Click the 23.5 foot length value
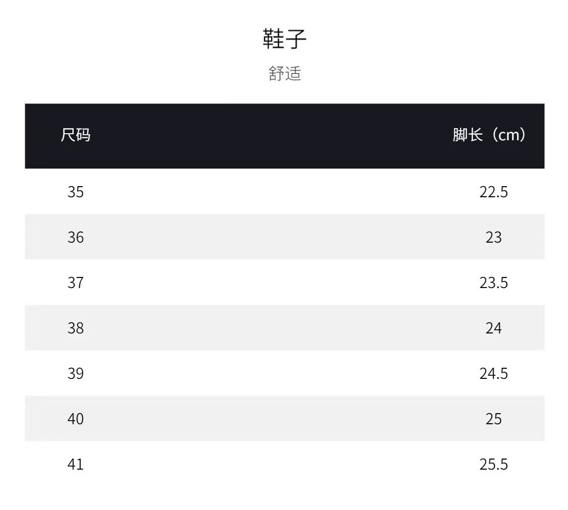This screenshot has width=568, height=510. point(493,282)
